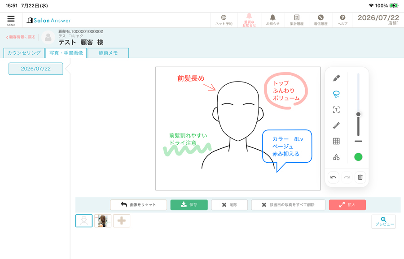Open the プレビュー button
This screenshot has height=259, width=404.
point(383,221)
